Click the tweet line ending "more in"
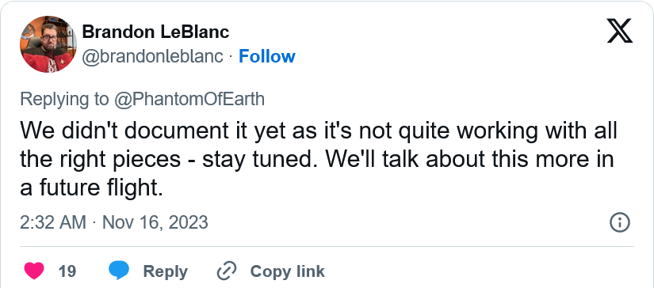654x288 pixels. [x=316, y=160]
